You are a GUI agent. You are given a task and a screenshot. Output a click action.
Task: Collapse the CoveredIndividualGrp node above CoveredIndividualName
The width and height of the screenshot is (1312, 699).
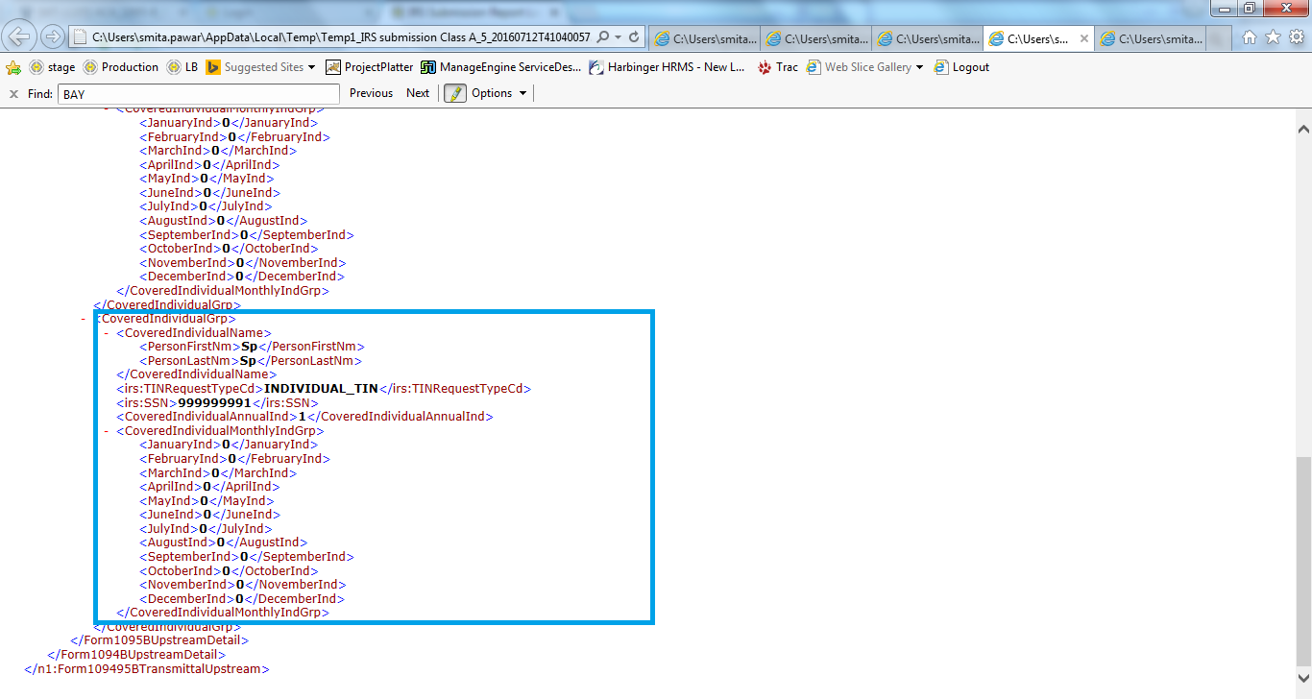coord(84,318)
